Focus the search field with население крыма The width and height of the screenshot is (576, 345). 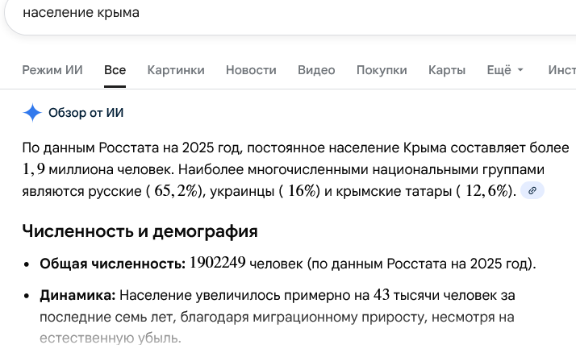coord(242,14)
